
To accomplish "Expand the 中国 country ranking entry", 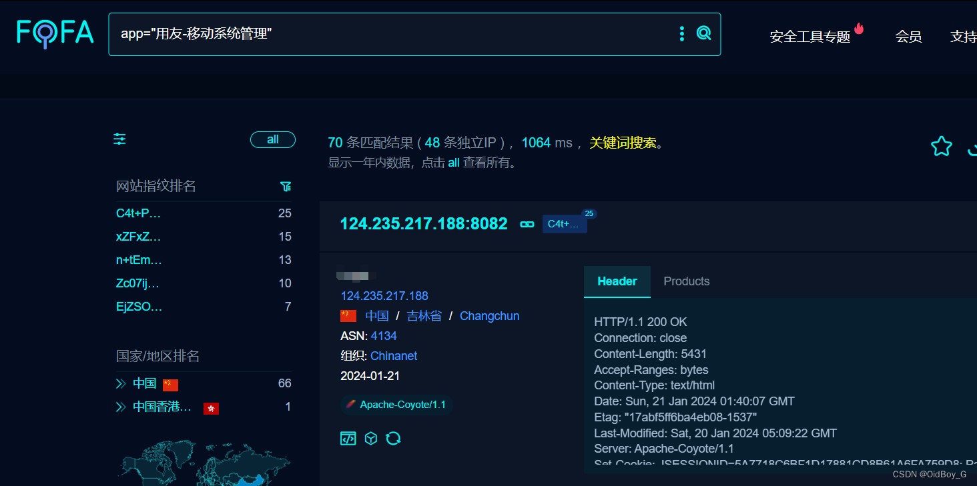I will pos(143,383).
